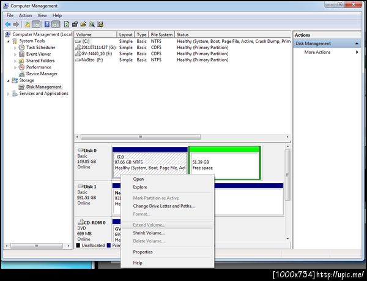Choose Help from the context menu
Image resolution: width=367 pixels, height=281 pixels.
[168, 263]
